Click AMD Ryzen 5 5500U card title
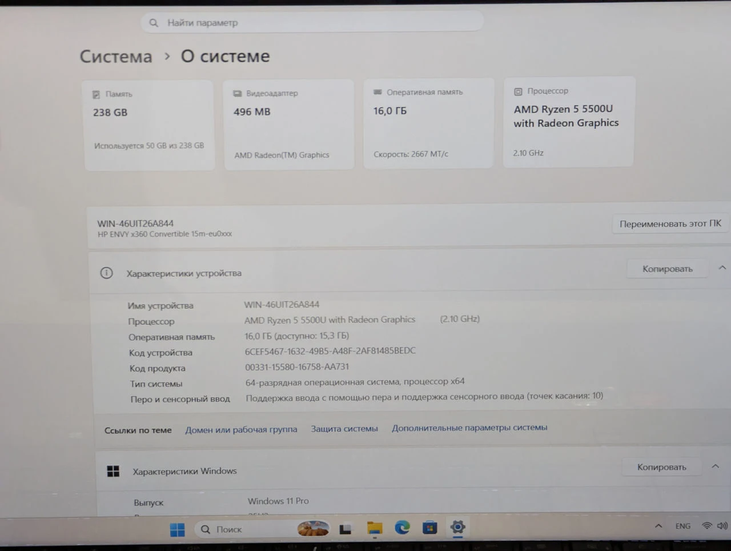The width and height of the screenshot is (731, 551). pos(566,116)
